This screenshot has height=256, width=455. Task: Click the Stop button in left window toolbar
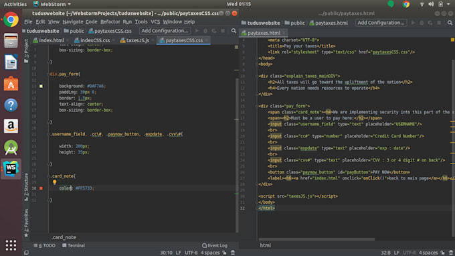coord(223,31)
